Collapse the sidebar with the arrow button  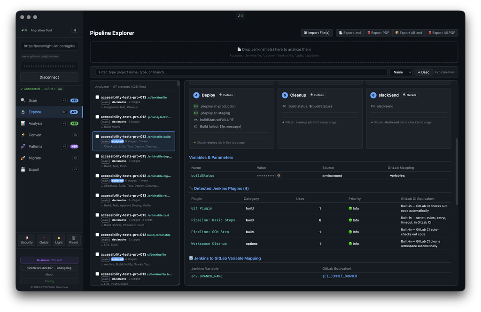pos(75,30)
